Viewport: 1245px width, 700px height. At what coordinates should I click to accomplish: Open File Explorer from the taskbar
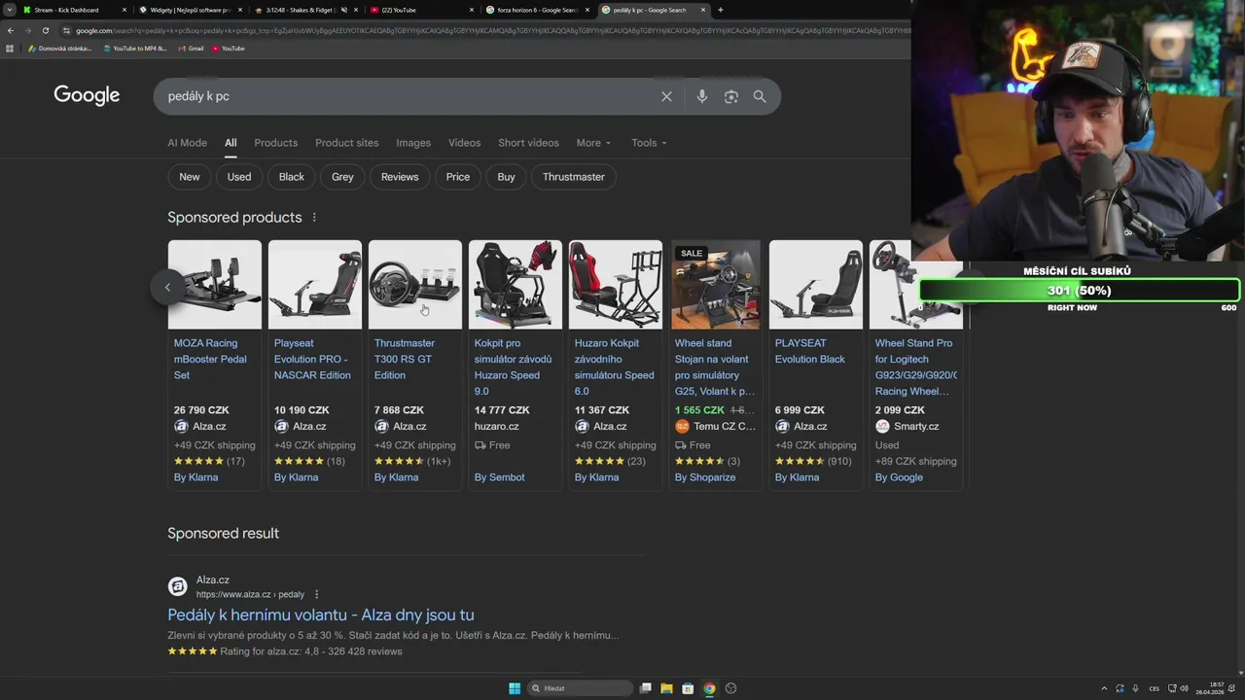(x=666, y=688)
